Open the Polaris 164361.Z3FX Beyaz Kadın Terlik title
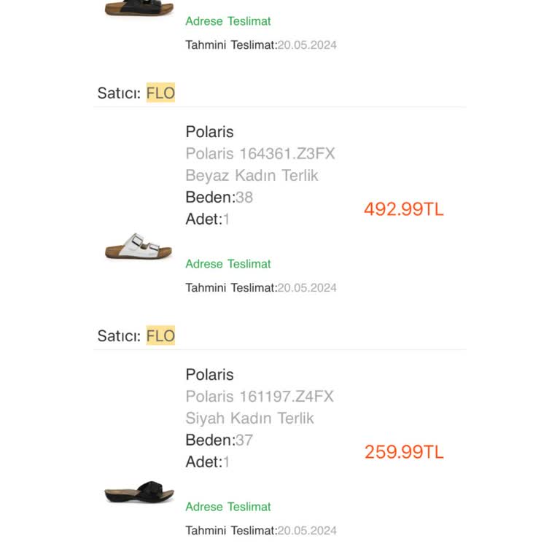 [260, 164]
